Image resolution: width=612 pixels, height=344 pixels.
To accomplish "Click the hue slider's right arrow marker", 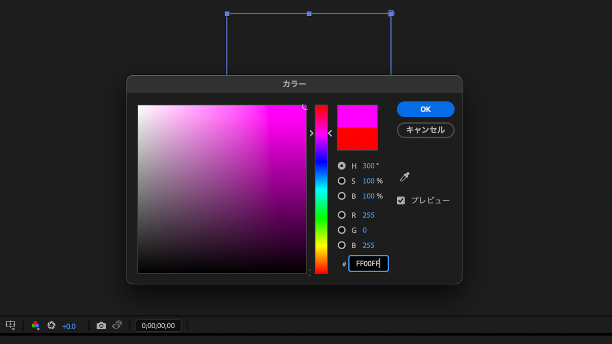I will coord(330,133).
